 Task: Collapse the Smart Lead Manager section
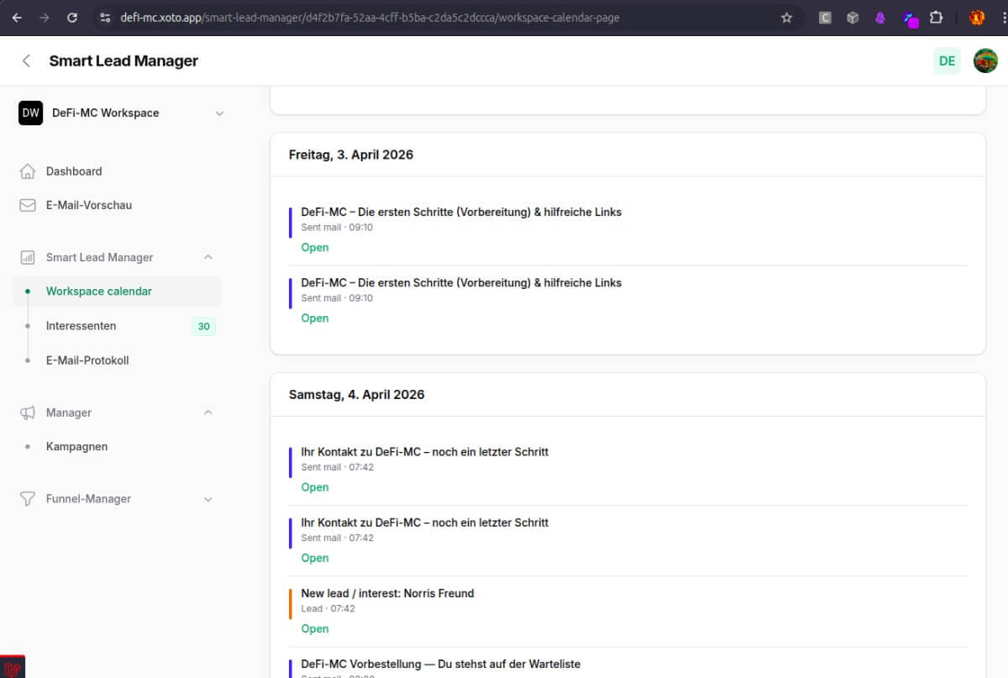pyautogui.click(x=208, y=257)
